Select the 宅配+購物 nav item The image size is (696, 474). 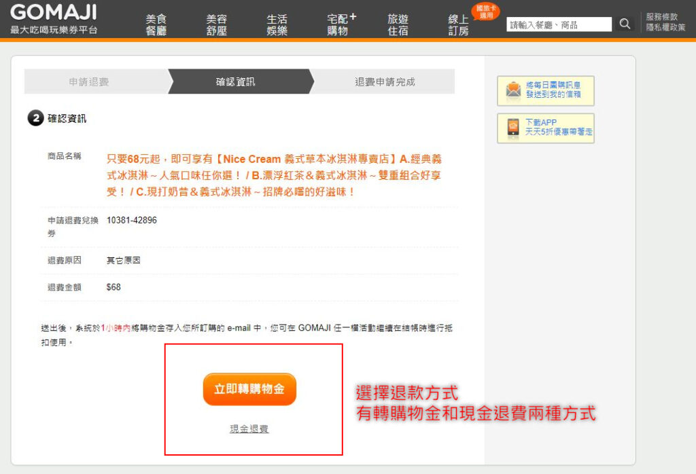[339, 24]
